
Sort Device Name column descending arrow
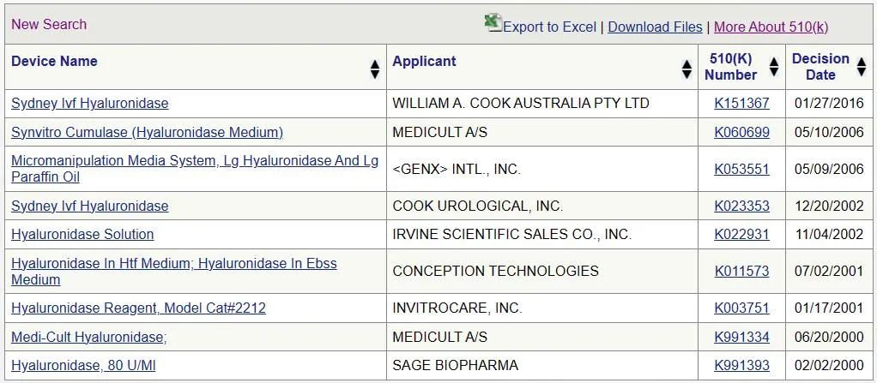coord(375,75)
